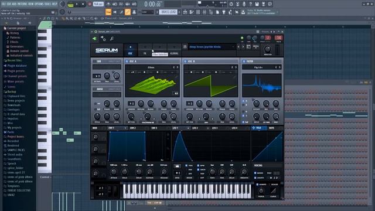Click the question mark help icon
Viewport: 375px width, 211px height.
(250, 4)
